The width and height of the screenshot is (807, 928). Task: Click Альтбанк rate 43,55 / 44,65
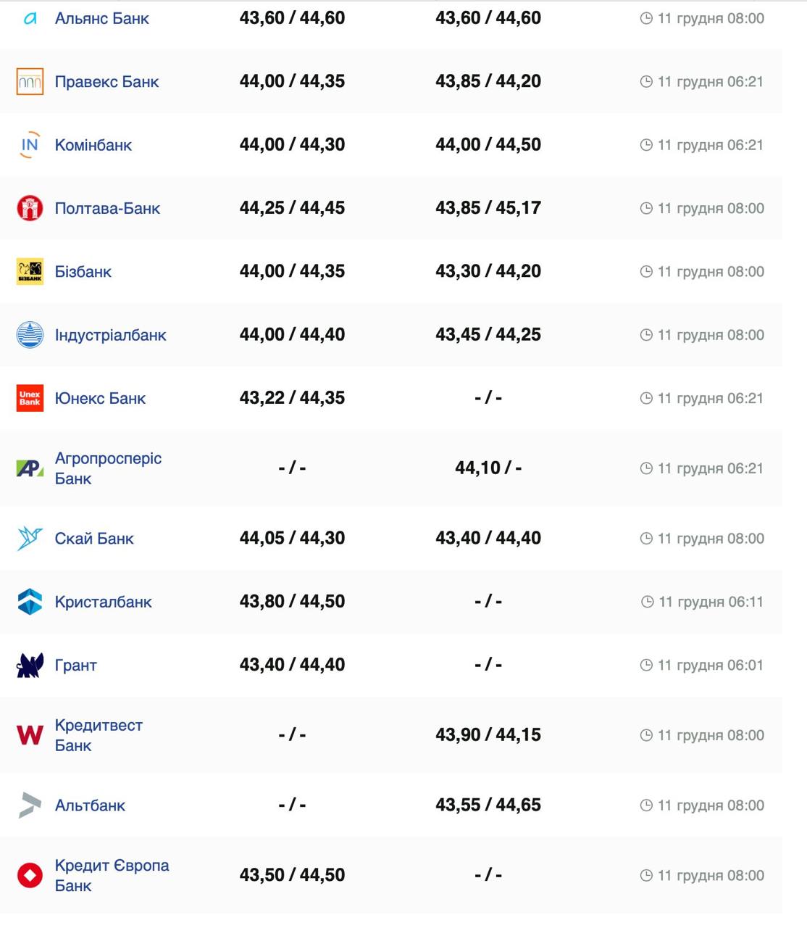pyautogui.click(x=488, y=805)
